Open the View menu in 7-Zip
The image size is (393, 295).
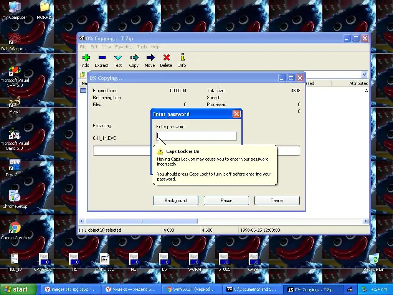click(106, 47)
